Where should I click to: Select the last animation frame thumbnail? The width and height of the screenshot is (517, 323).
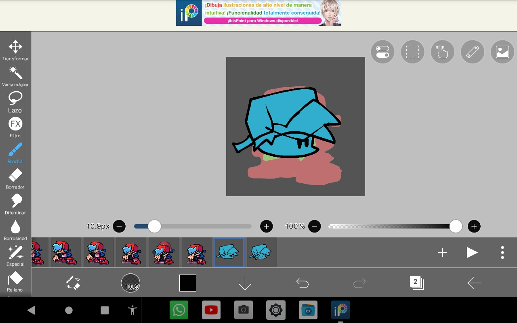(262, 252)
